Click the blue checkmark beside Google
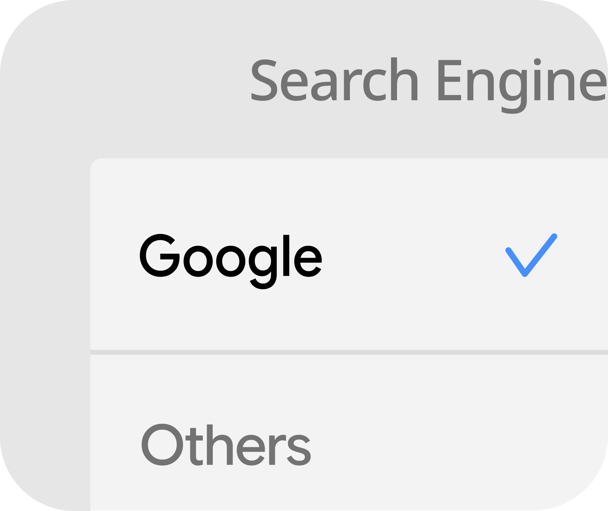The height and width of the screenshot is (511, 608). point(531,255)
